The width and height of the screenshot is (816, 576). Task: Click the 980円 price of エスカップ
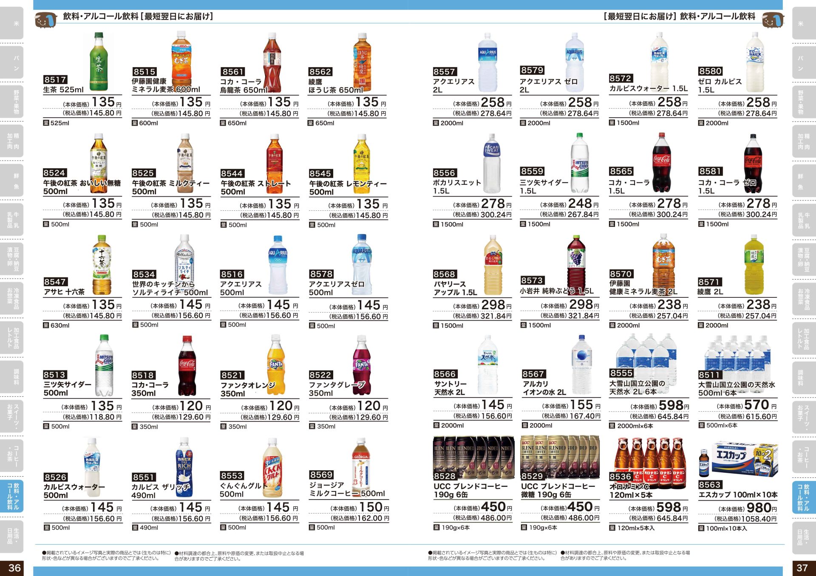[762, 508]
